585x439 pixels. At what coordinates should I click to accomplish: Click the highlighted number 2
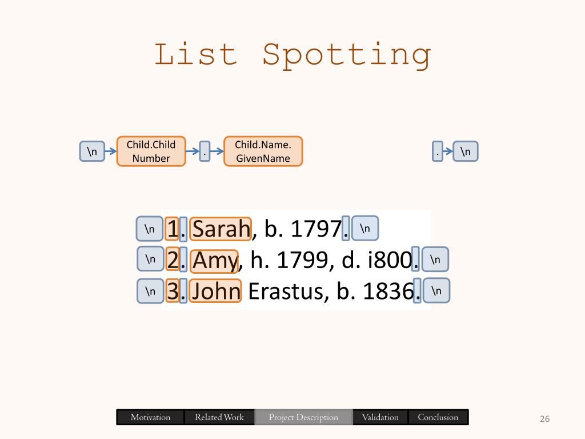click(173, 259)
